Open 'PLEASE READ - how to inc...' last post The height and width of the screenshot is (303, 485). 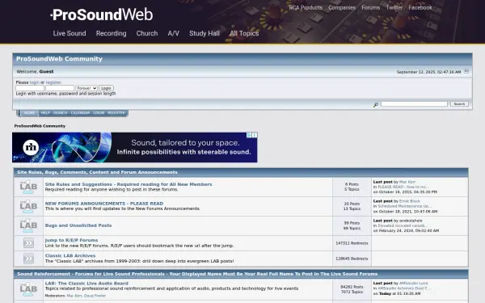403,187
